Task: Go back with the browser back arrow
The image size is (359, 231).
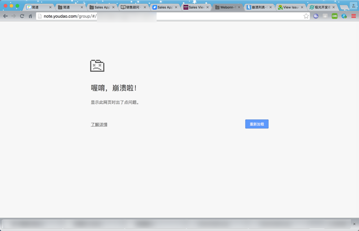Action: (5, 16)
